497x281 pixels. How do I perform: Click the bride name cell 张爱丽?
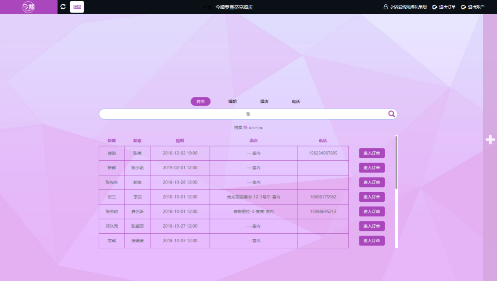138,226
